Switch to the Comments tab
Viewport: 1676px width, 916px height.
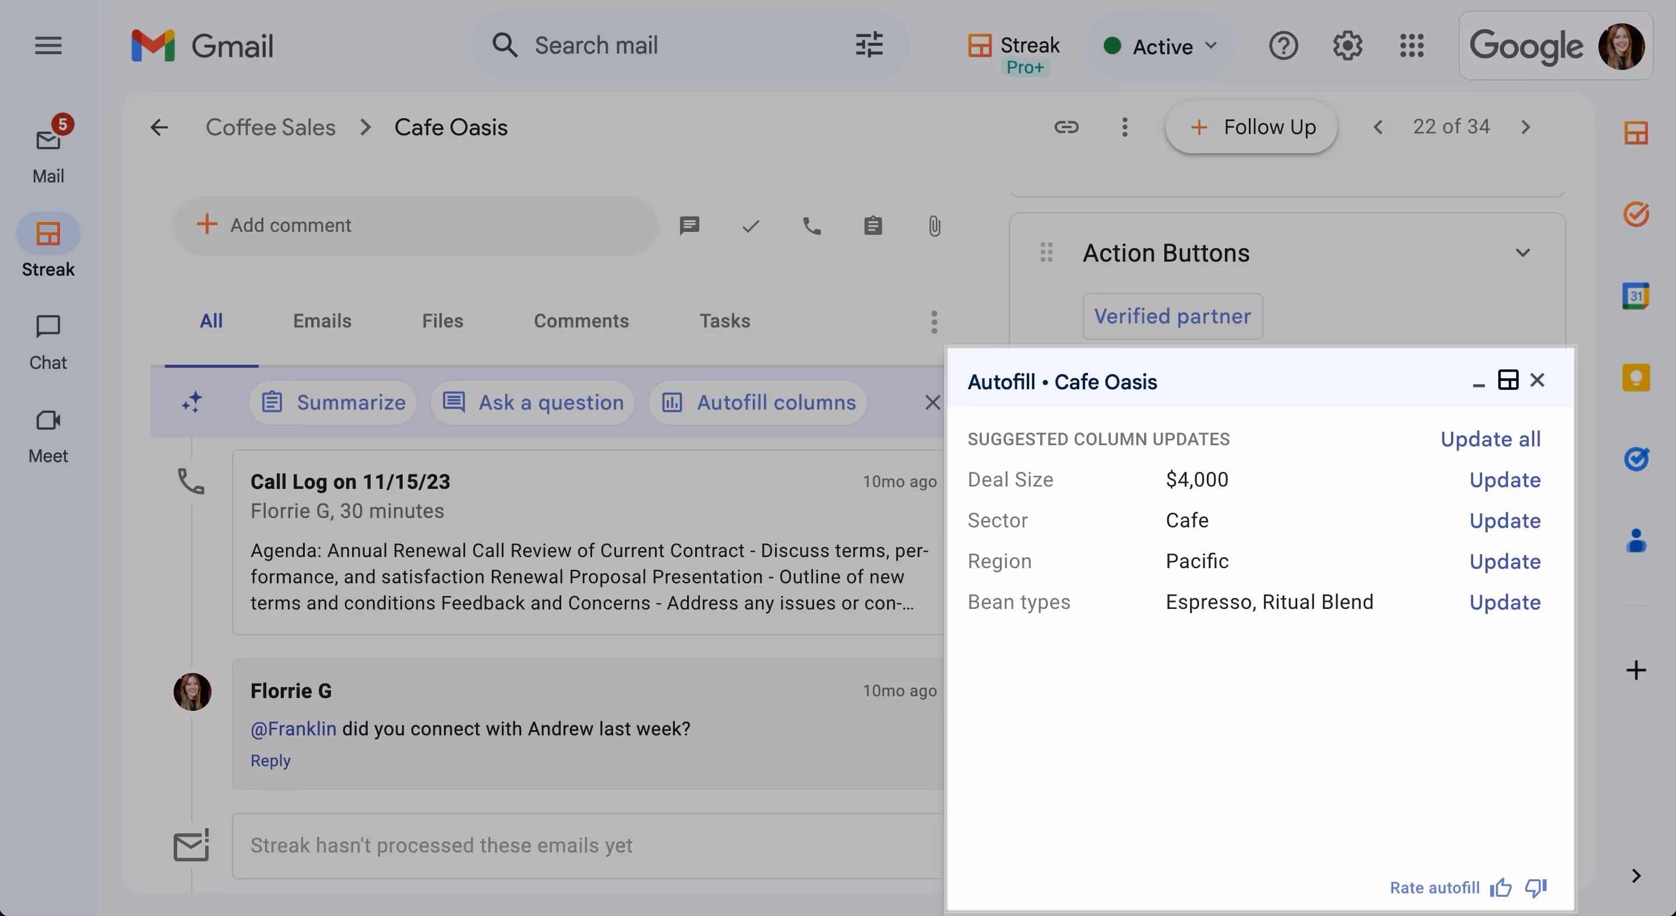(x=580, y=320)
